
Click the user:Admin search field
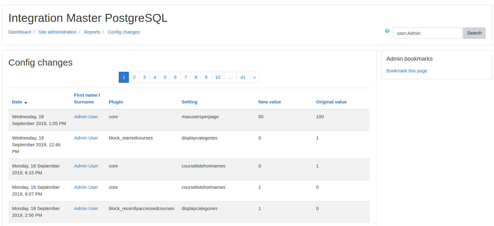[427, 33]
